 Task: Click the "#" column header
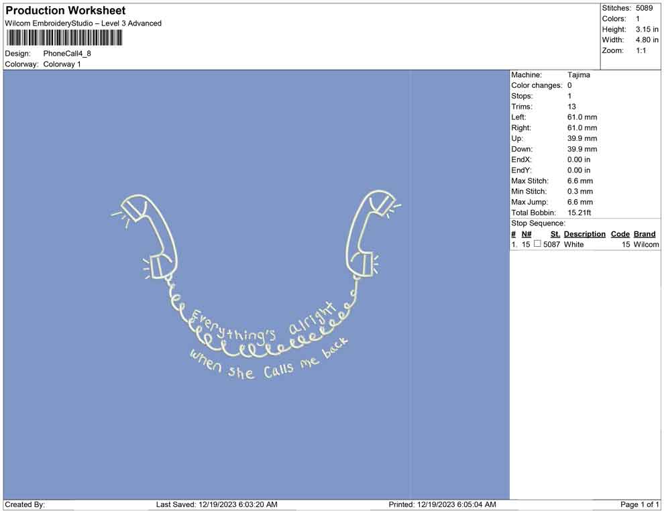coord(513,234)
